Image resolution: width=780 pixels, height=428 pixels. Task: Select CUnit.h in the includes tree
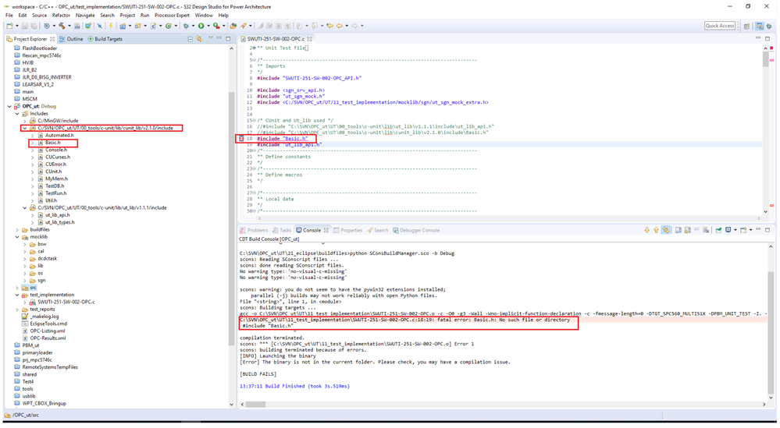click(54, 172)
